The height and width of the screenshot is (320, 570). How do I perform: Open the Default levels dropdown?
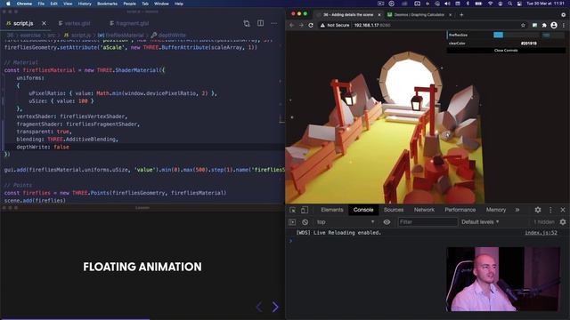click(x=480, y=221)
